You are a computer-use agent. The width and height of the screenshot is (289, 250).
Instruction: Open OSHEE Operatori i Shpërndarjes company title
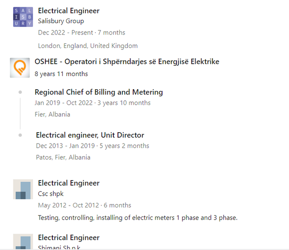[x=127, y=62]
